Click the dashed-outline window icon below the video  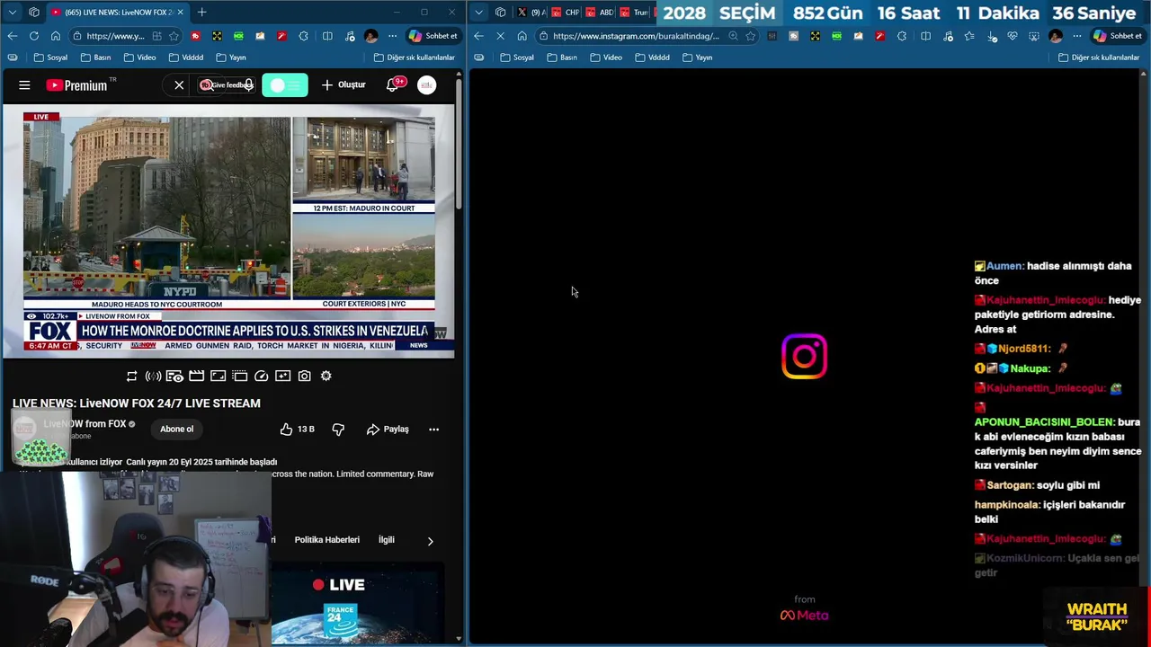click(239, 376)
